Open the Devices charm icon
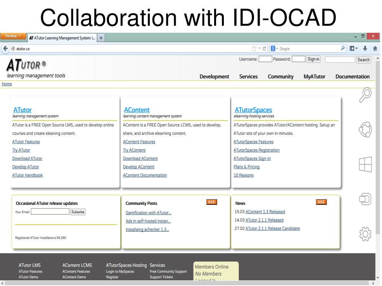 coord(366,199)
